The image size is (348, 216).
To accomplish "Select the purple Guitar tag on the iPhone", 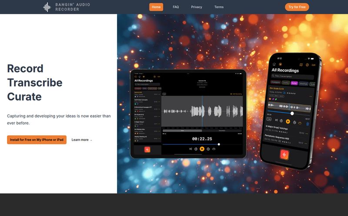I will click(294, 83).
